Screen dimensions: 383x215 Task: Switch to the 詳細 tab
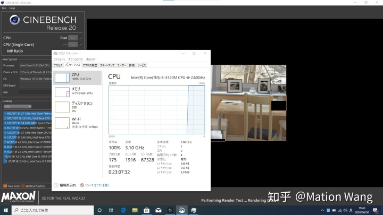[132, 65]
